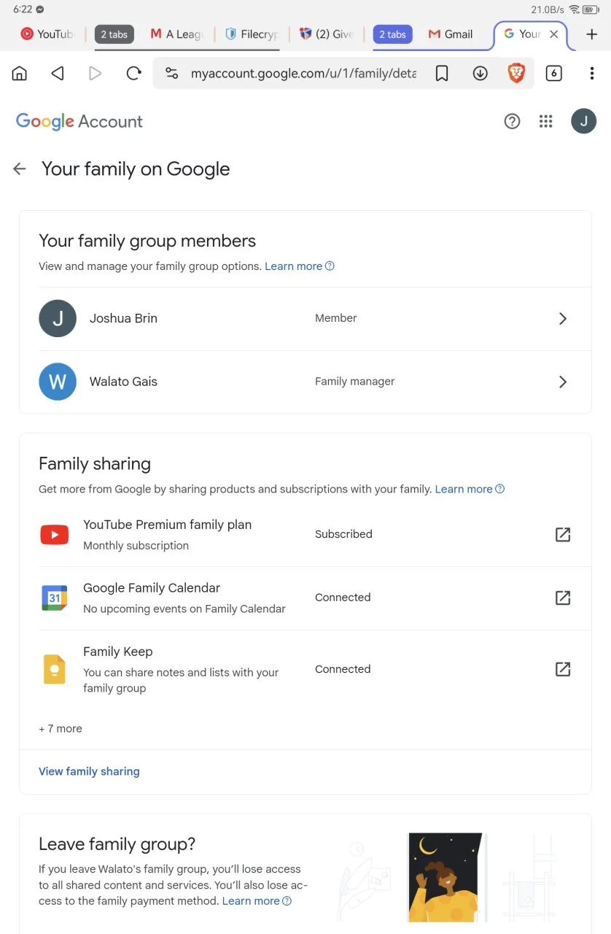Click Learn more in Family sharing description
611x934 pixels.
tap(470, 489)
